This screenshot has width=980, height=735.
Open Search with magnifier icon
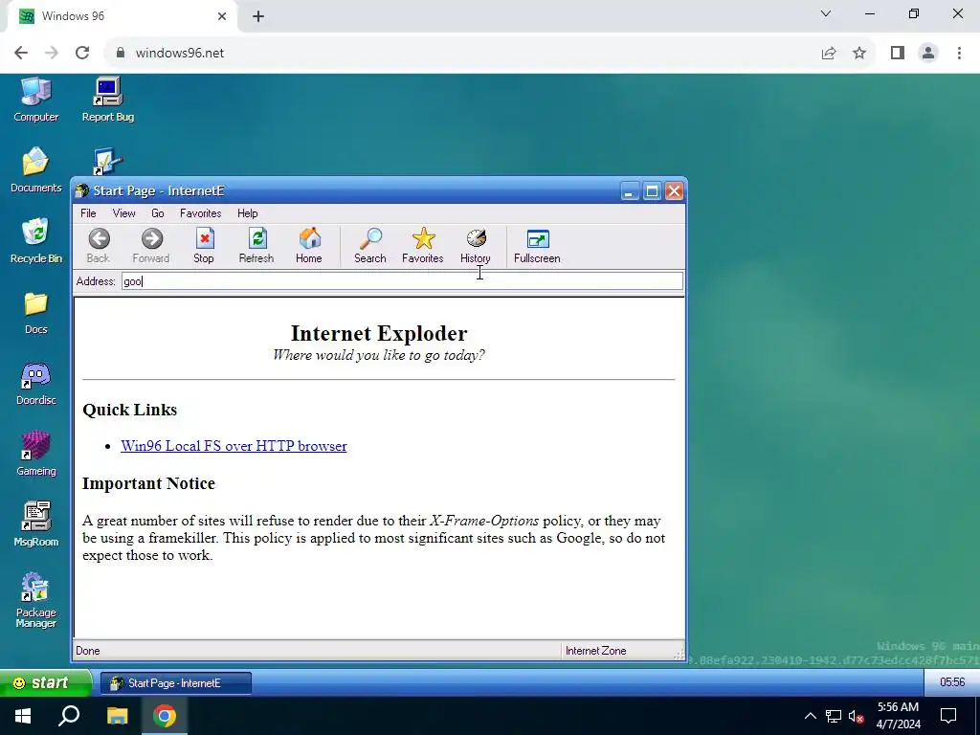[x=370, y=245]
